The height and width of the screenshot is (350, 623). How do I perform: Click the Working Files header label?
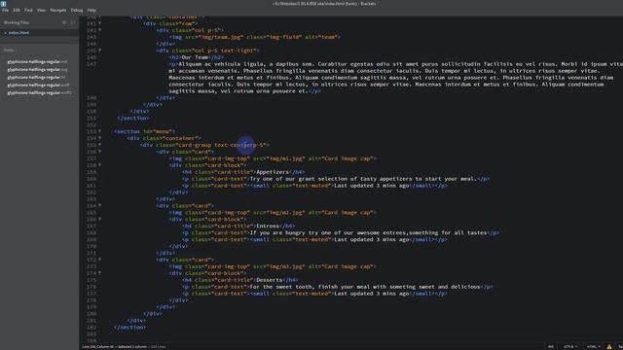[17, 22]
